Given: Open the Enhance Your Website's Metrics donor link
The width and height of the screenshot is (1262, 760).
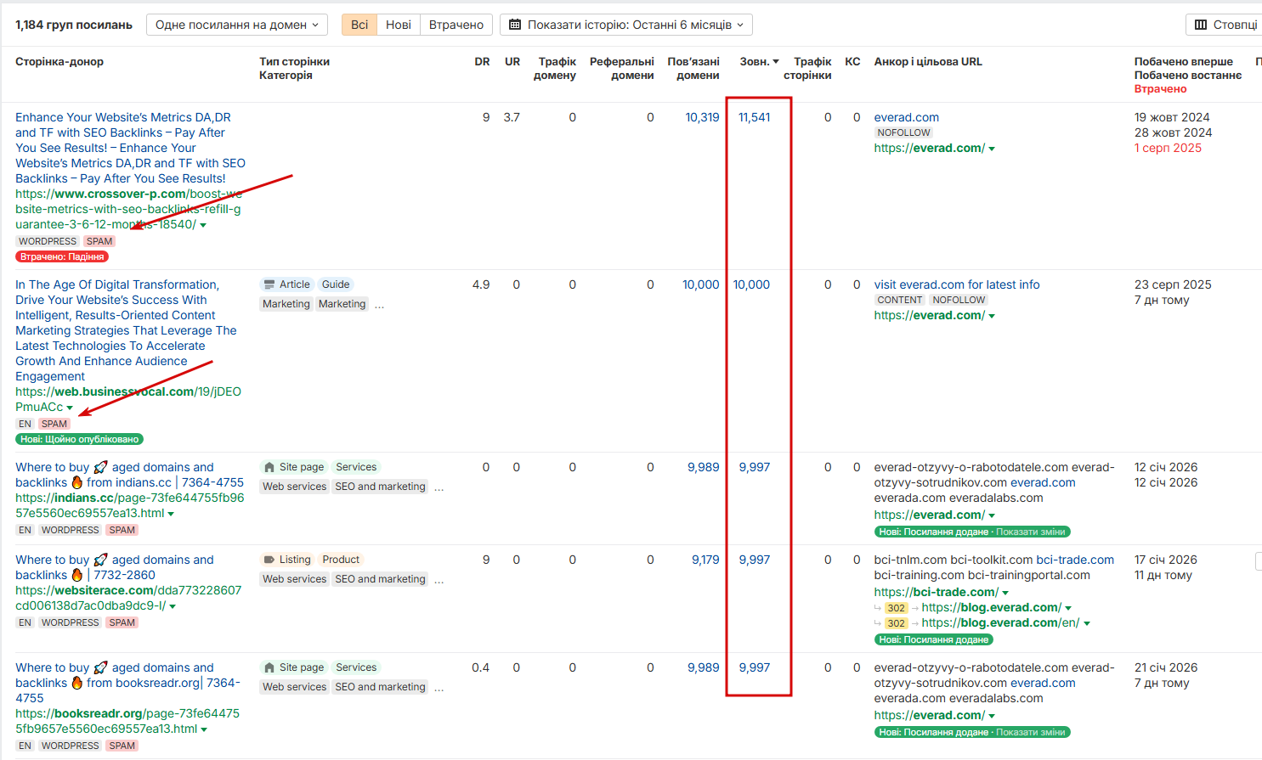Looking at the screenshot, I should click(130, 148).
